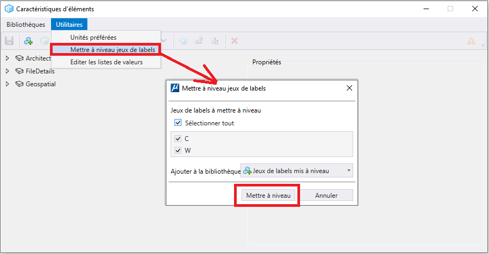Open the Utilitaires menu
The width and height of the screenshot is (489, 254).
coord(69,24)
